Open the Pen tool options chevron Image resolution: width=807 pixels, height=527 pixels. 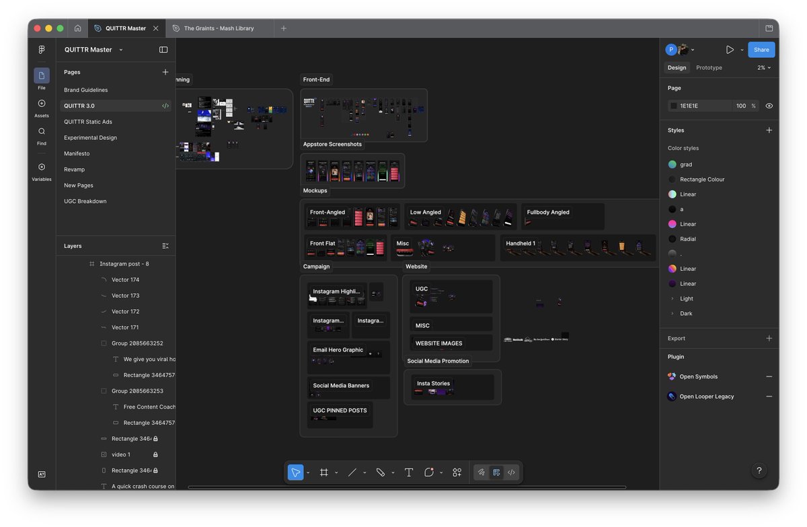(393, 473)
